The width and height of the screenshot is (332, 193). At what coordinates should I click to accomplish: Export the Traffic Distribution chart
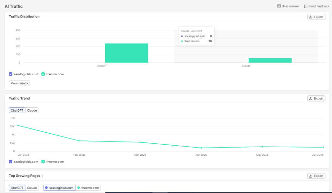point(316,17)
